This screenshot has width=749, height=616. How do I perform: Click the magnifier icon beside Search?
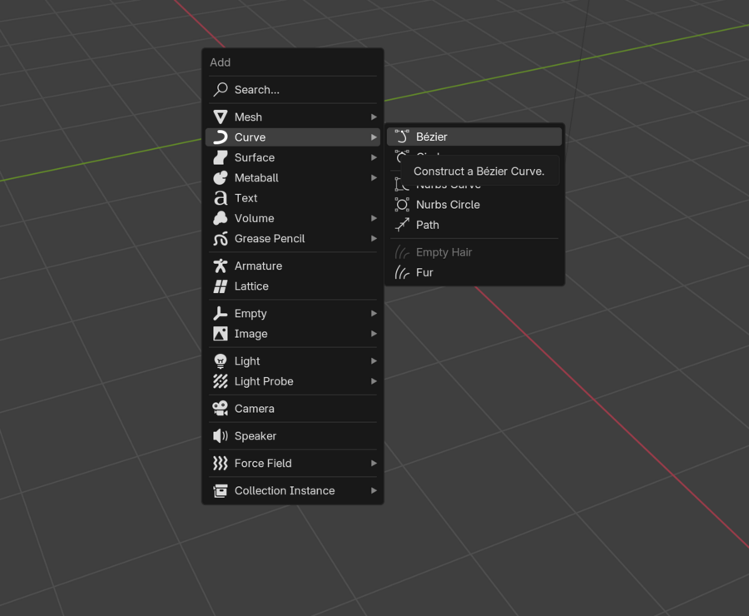point(221,89)
